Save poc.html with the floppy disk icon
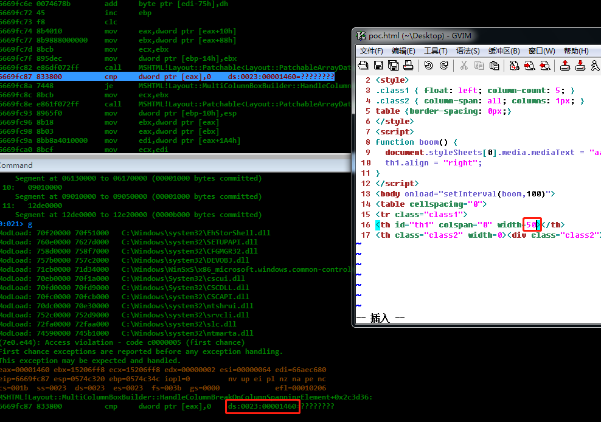Screen dimensions: 601x422 tap(378, 66)
